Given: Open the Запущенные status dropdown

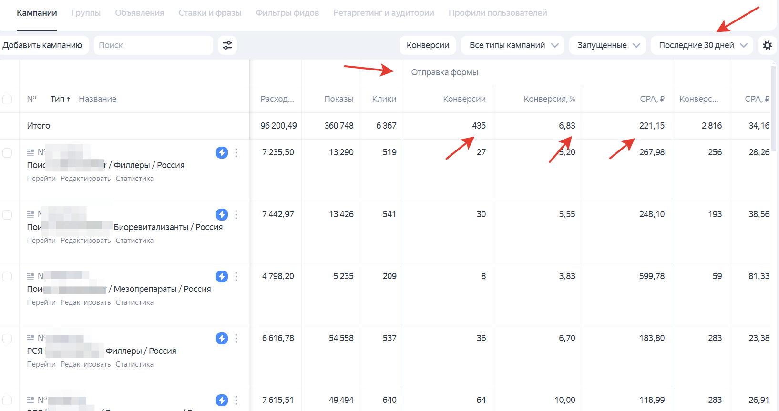Looking at the screenshot, I should (608, 45).
